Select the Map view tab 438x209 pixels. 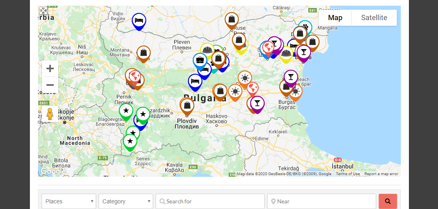click(335, 18)
